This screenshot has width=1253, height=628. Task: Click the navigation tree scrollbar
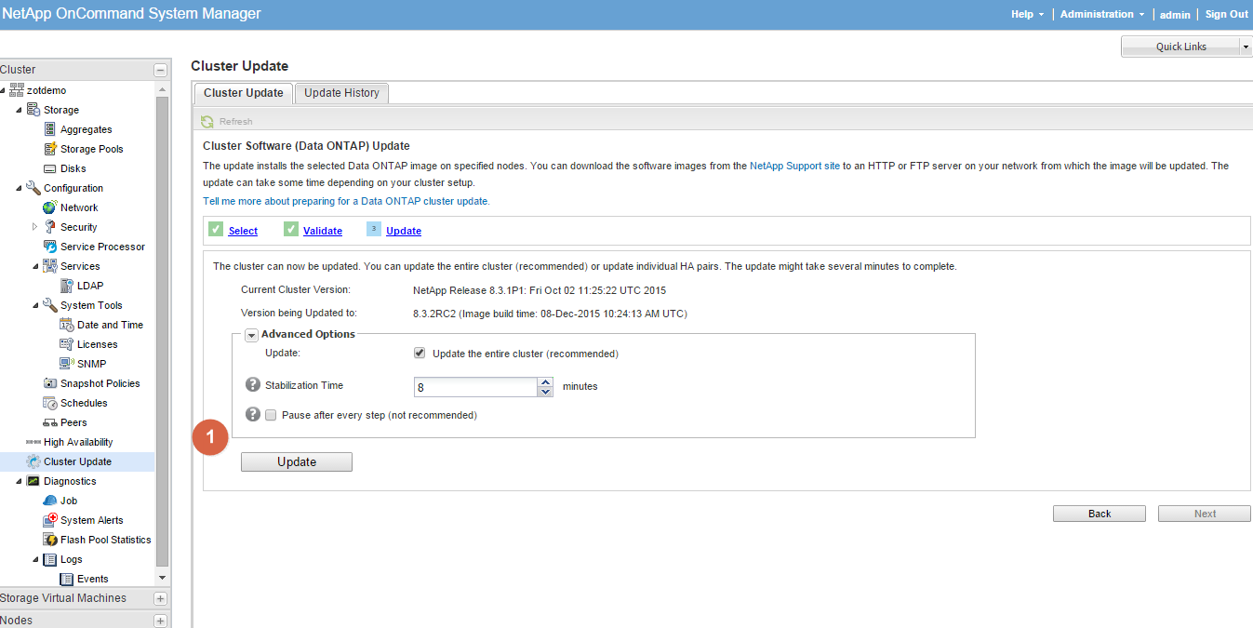tap(163, 330)
